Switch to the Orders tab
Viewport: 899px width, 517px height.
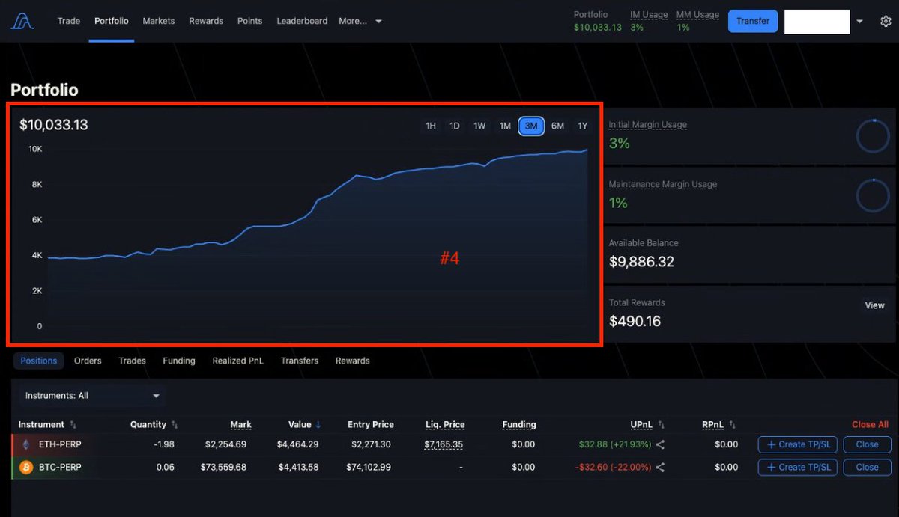coord(88,361)
